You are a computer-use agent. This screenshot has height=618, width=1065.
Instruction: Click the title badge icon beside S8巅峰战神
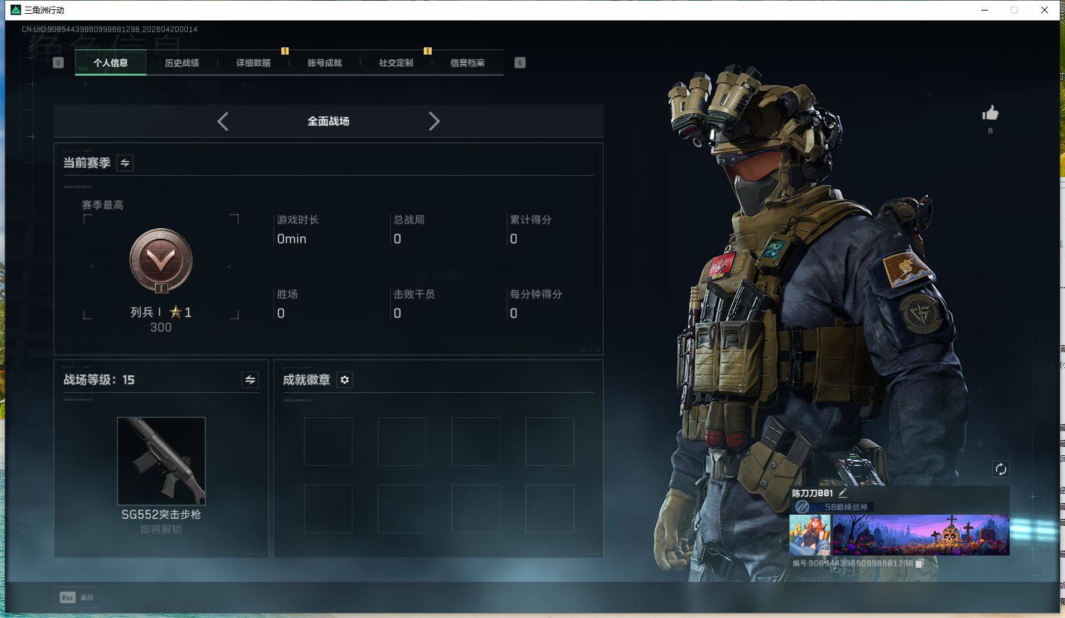[802, 507]
